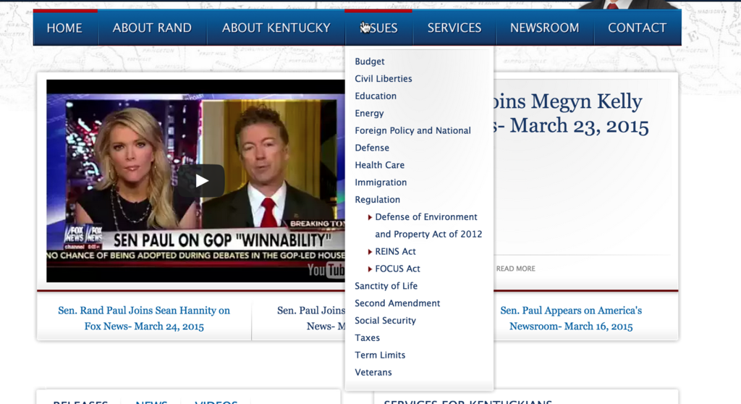This screenshot has width=741, height=404.
Task: Select Sanctity of Life issue
Action: click(x=386, y=286)
